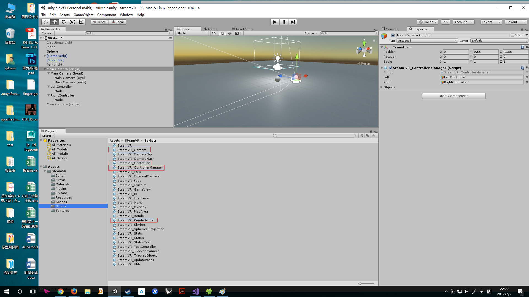Click the Hierarchy search field

click(x=127, y=33)
